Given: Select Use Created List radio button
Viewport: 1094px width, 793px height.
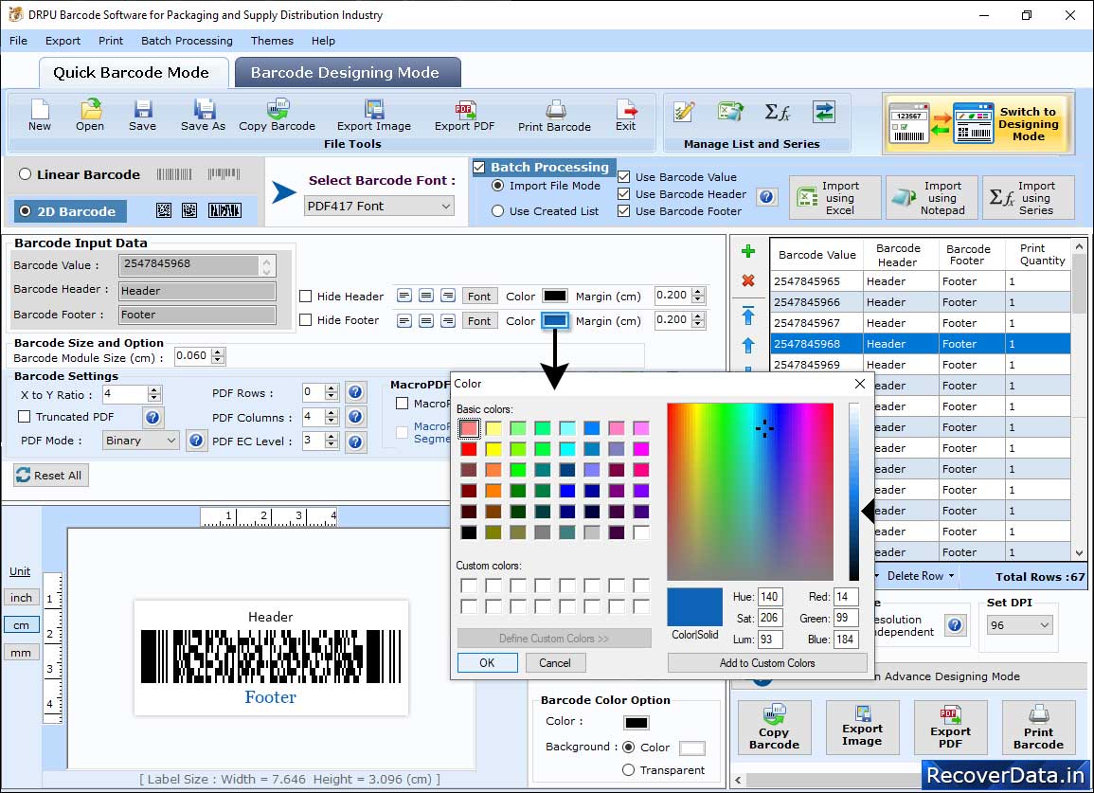Looking at the screenshot, I should pos(497,211).
